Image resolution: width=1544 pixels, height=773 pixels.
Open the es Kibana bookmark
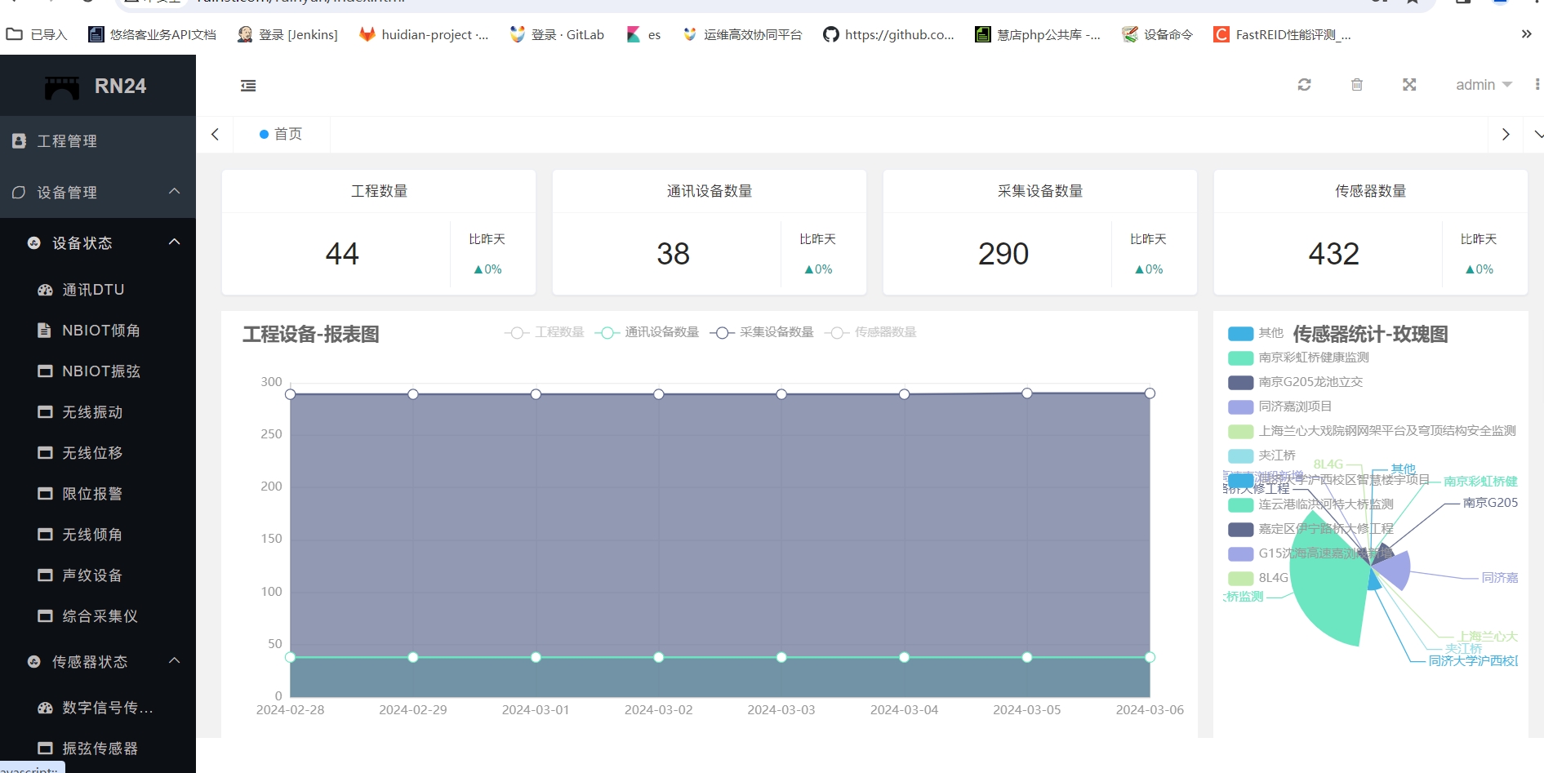click(x=643, y=34)
